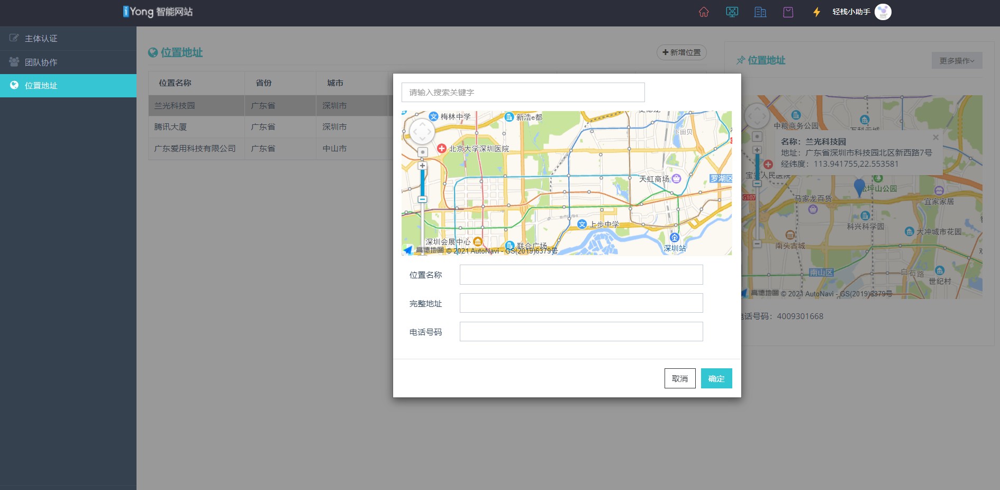1000x490 pixels.
Task: Click the 省份 column header
Action: 263,83
